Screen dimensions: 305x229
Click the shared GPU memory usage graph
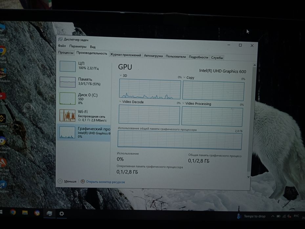click(x=180, y=140)
